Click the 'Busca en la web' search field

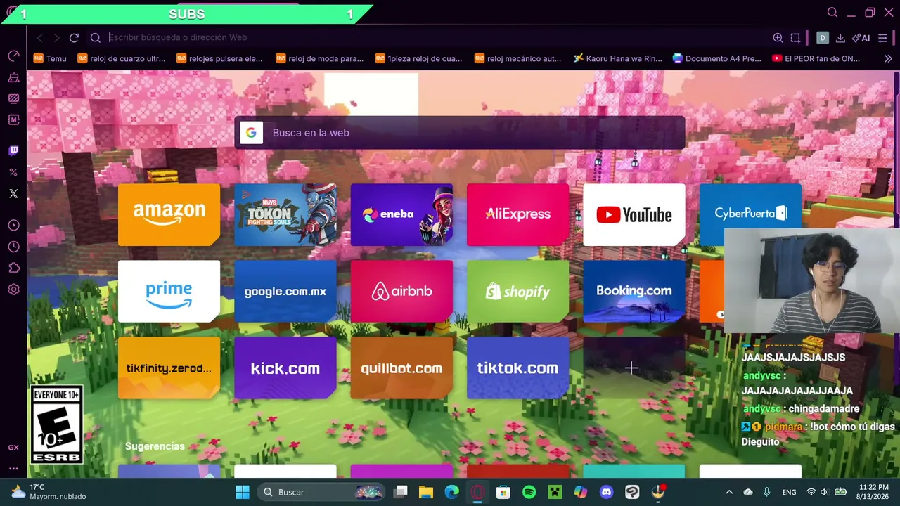[x=460, y=133]
